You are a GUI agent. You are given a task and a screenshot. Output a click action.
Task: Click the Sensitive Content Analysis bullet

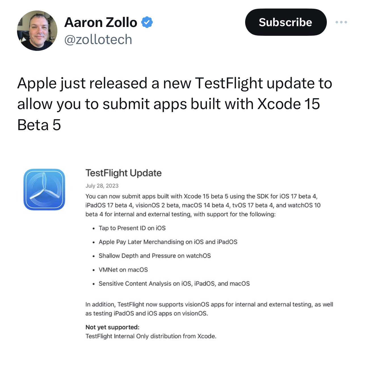tap(174, 283)
